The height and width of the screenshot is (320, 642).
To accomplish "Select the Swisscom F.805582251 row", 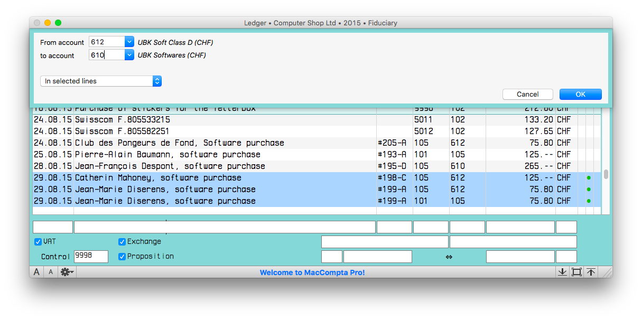I will click(317, 131).
